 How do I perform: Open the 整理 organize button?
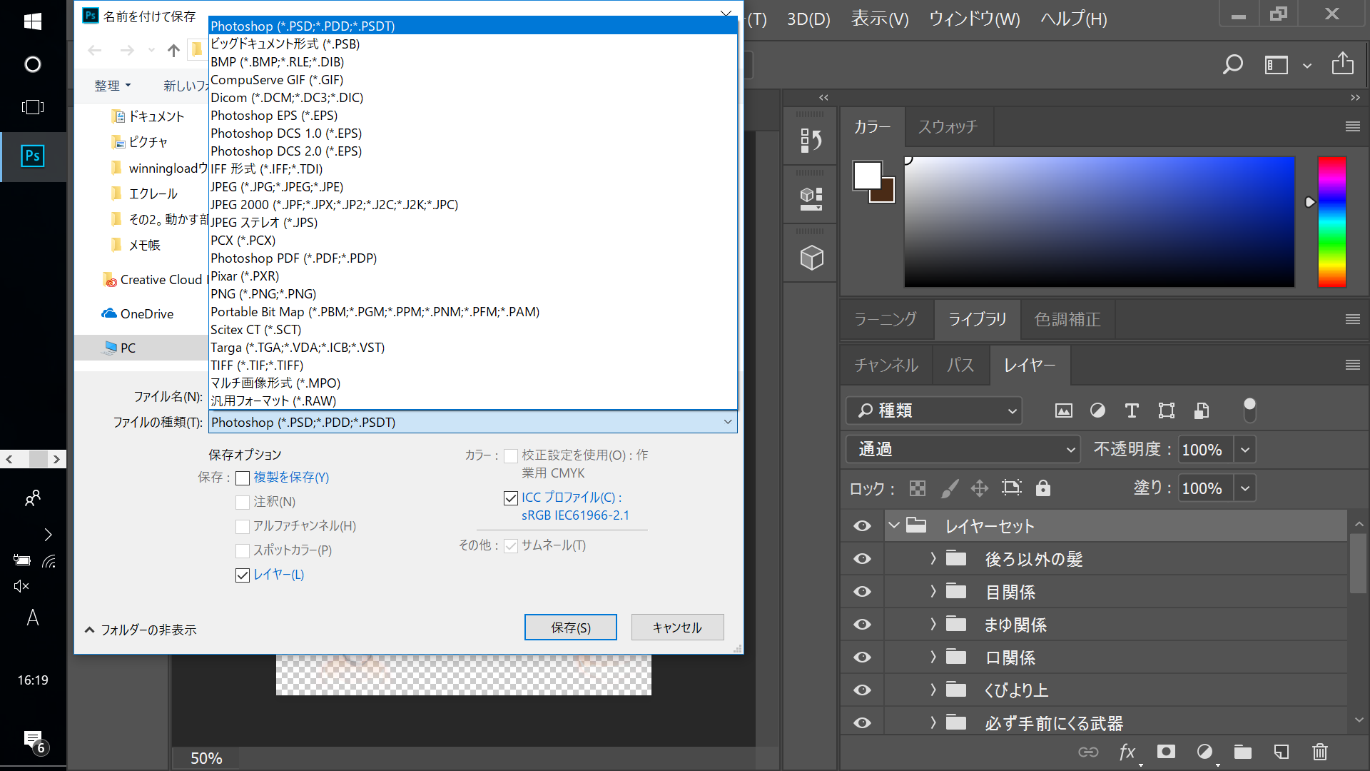[113, 86]
